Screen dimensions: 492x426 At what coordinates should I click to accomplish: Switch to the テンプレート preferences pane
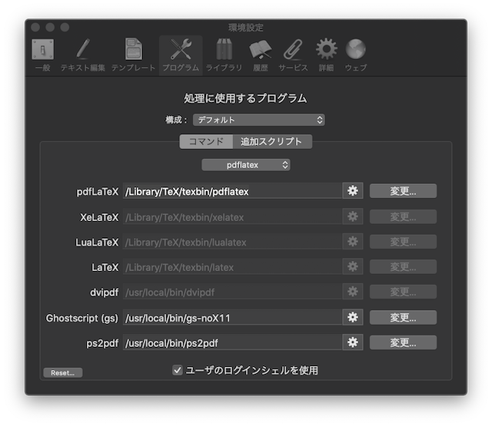(x=133, y=54)
